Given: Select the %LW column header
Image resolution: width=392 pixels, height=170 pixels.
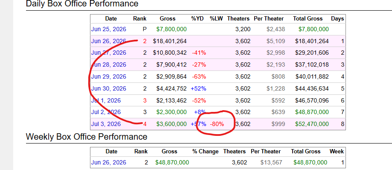Looking at the screenshot, I should pos(217,18).
